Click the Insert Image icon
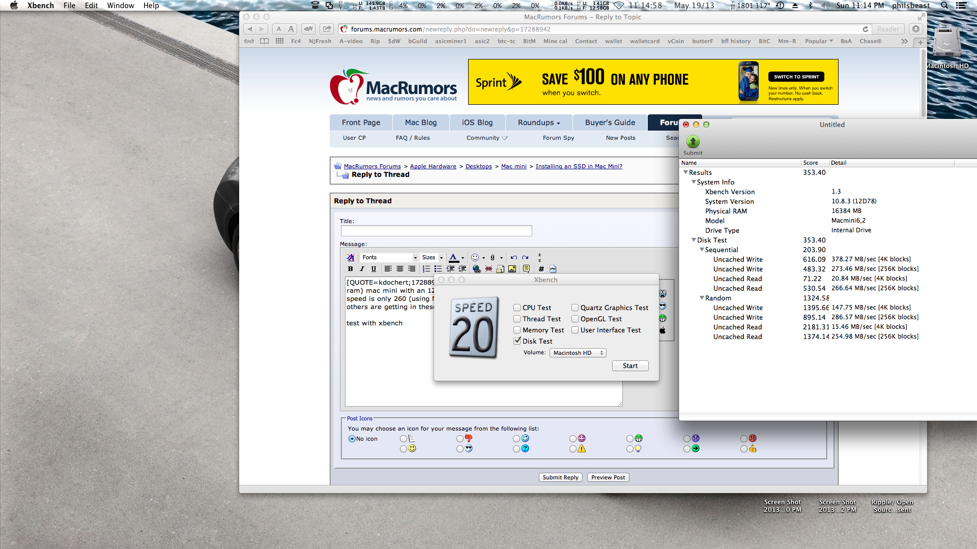This screenshot has width=977, height=549. click(x=512, y=269)
